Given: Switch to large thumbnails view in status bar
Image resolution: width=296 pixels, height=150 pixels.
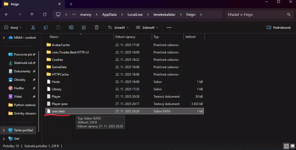Looking at the screenshot, I should (x=292, y=146).
